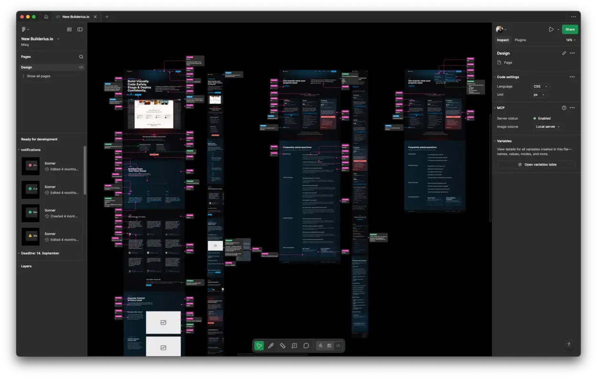This screenshot has height=378, width=597.
Task: Click the Actions (AI) icon in left sidebar
Action: tap(69, 29)
